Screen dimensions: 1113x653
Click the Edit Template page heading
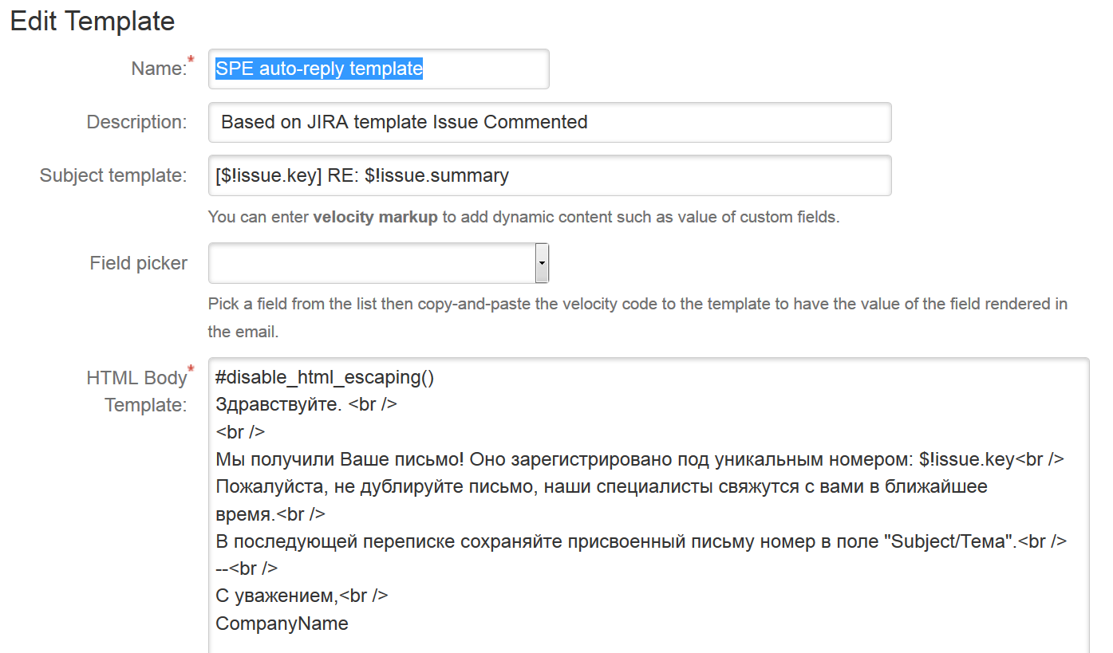91,21
